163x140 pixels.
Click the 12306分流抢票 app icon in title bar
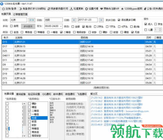(2, 4)
